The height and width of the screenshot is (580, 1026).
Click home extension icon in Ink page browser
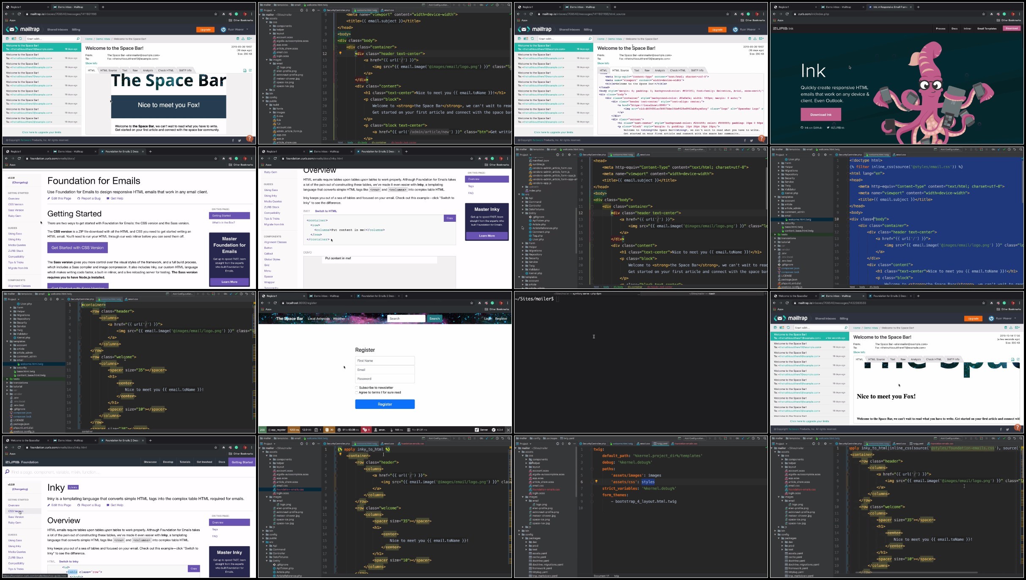coord(991,14)
